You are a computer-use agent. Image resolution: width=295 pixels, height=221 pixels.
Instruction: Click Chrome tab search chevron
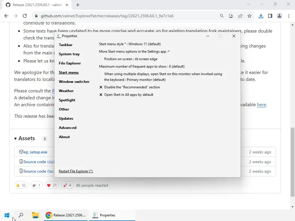tap(249, 4)
